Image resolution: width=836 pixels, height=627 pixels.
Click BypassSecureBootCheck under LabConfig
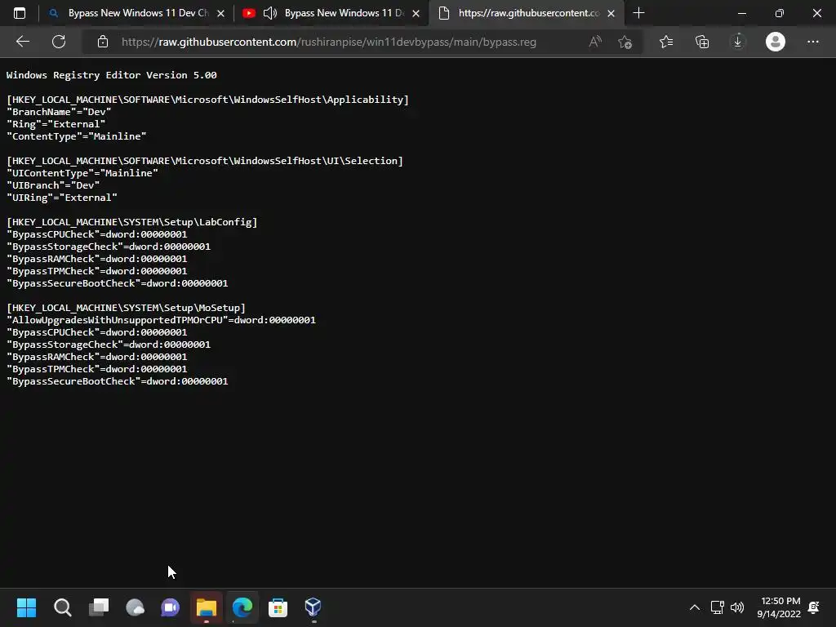(118, 283)
